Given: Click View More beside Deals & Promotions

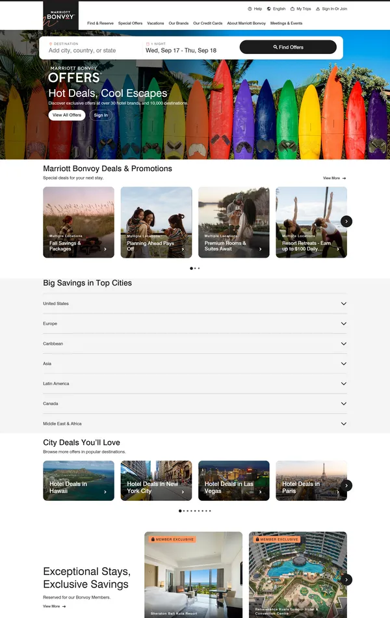Looking at the screenshot, I should 334,178.
